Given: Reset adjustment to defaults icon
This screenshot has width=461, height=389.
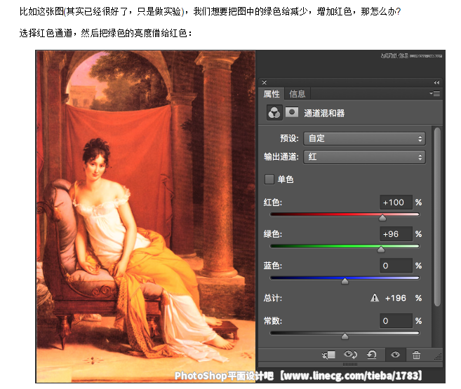Looking at the screenshot, I should click(372, 355).
